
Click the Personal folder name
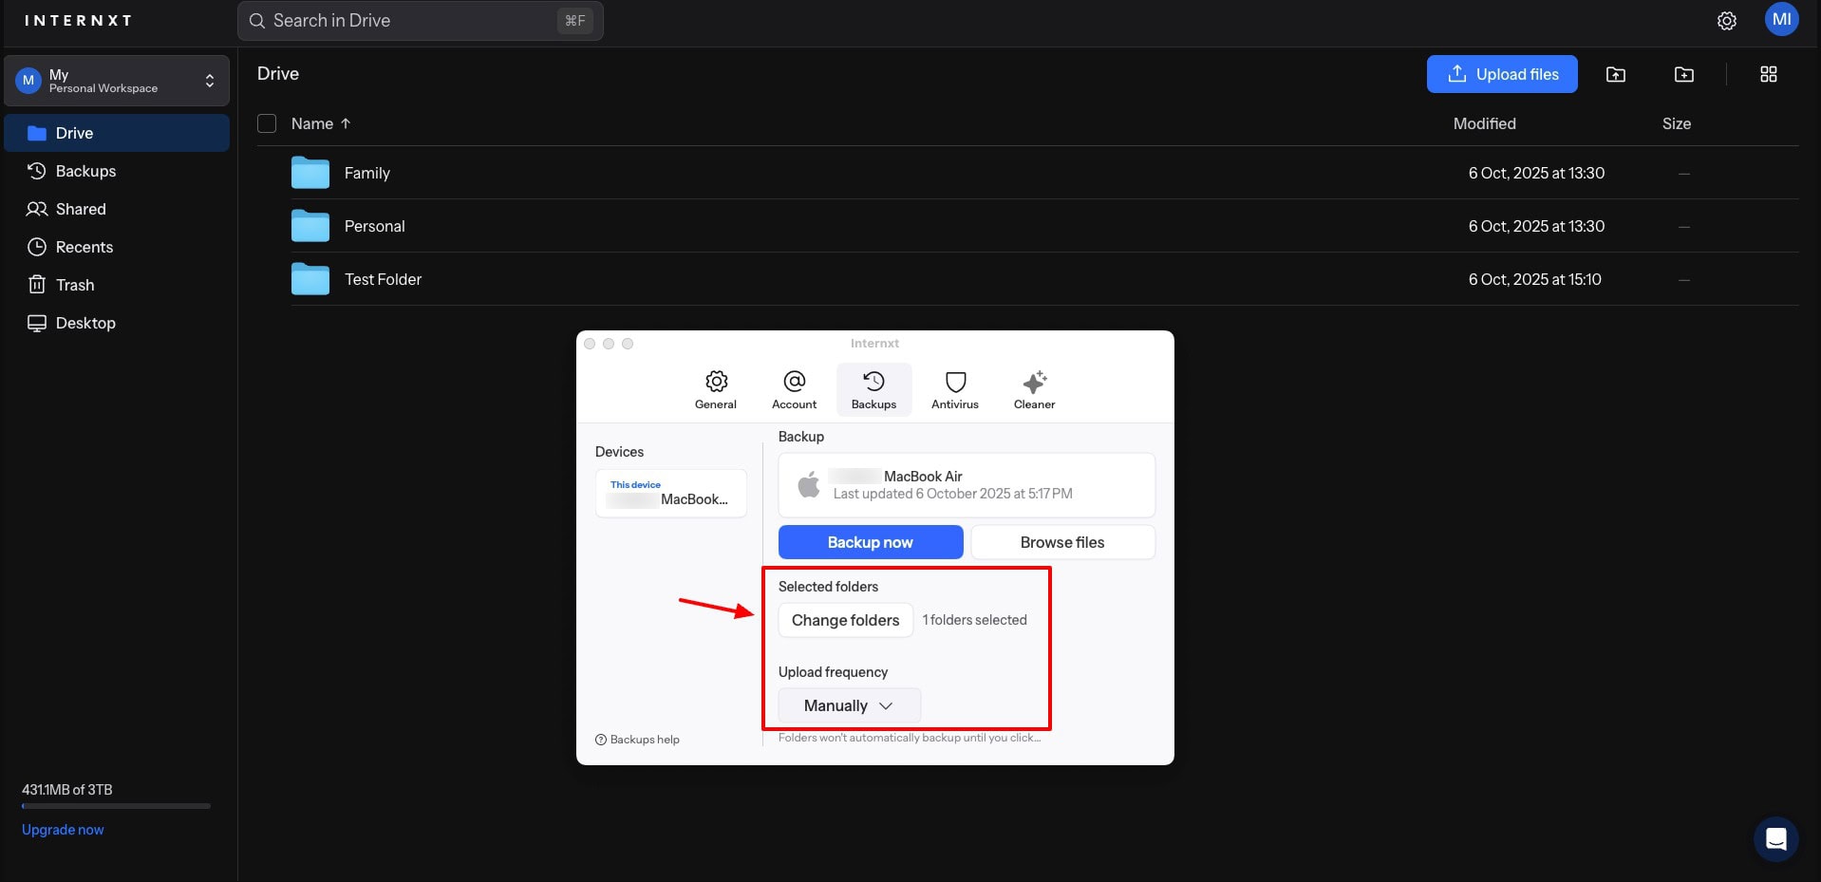(x=375, y=226)
